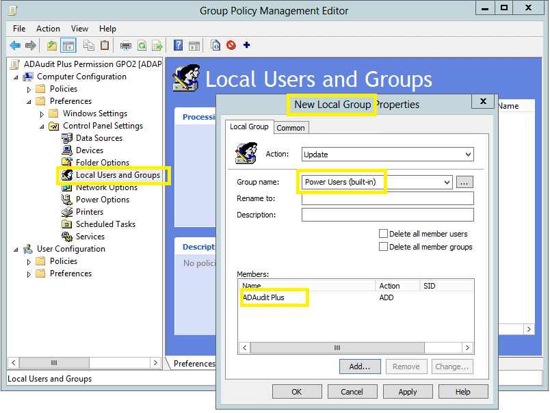Click the red stop circle toolbar icon

231,46
